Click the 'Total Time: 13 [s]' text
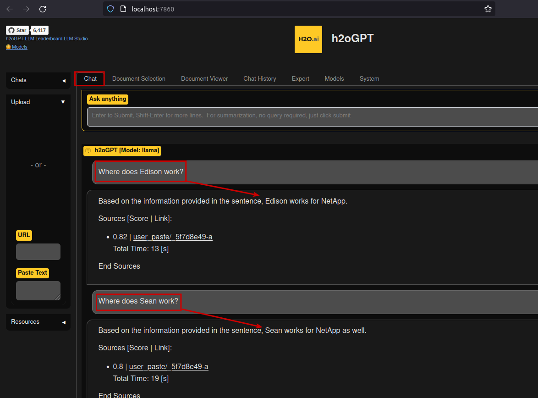Viewport: 538px width, 398px height. [141, 249]
